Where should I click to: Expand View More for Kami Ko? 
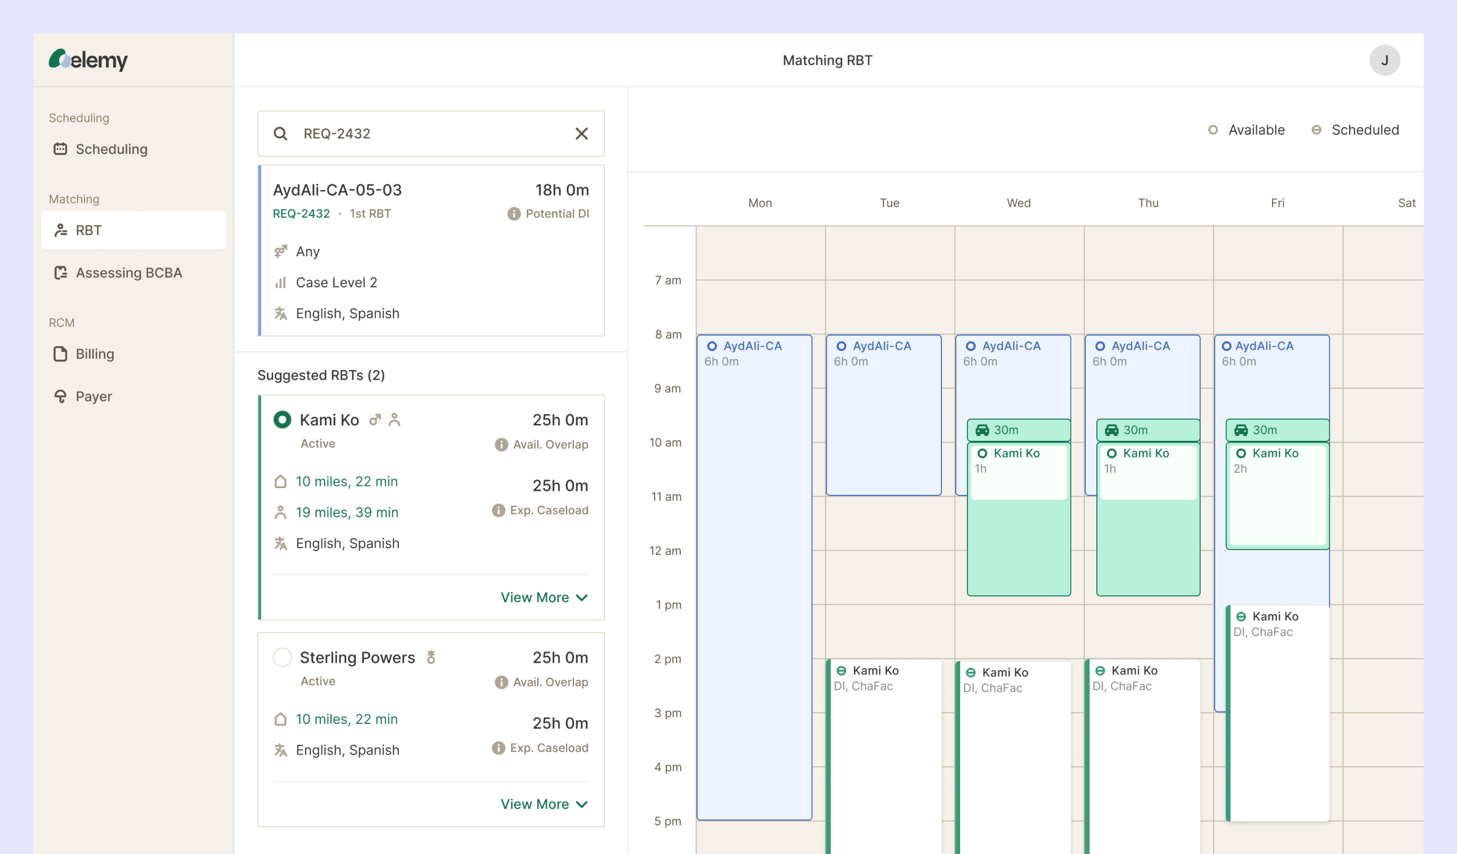point(543,597)
